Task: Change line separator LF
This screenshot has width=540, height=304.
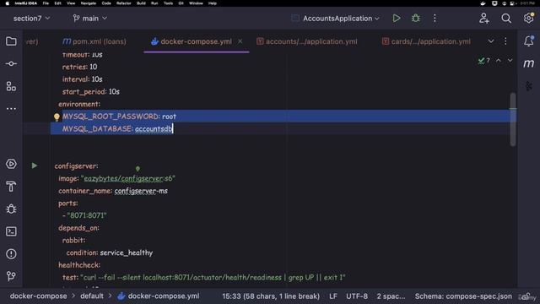Action: (333, 296)
